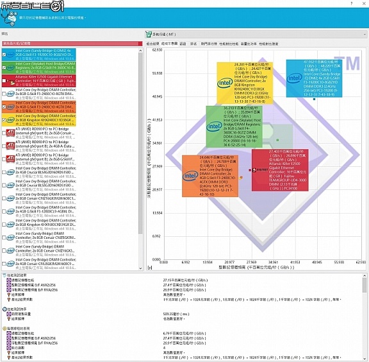Click the red reference category bar

pyautogui.click(x=72, y=44)
